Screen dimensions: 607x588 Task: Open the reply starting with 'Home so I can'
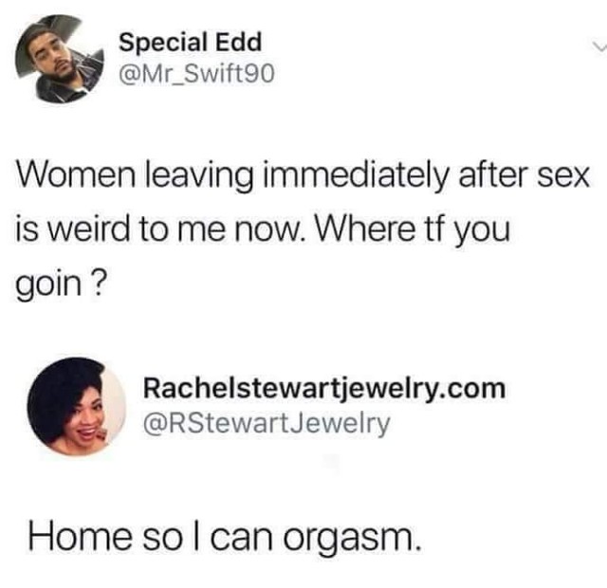pos(225,538)
